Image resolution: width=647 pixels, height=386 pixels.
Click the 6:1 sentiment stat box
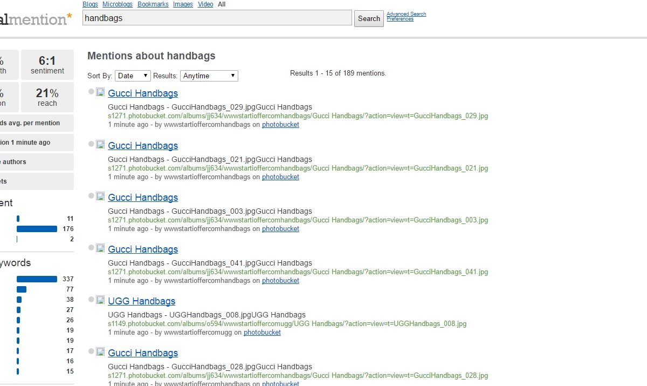(x=47, y=65)
